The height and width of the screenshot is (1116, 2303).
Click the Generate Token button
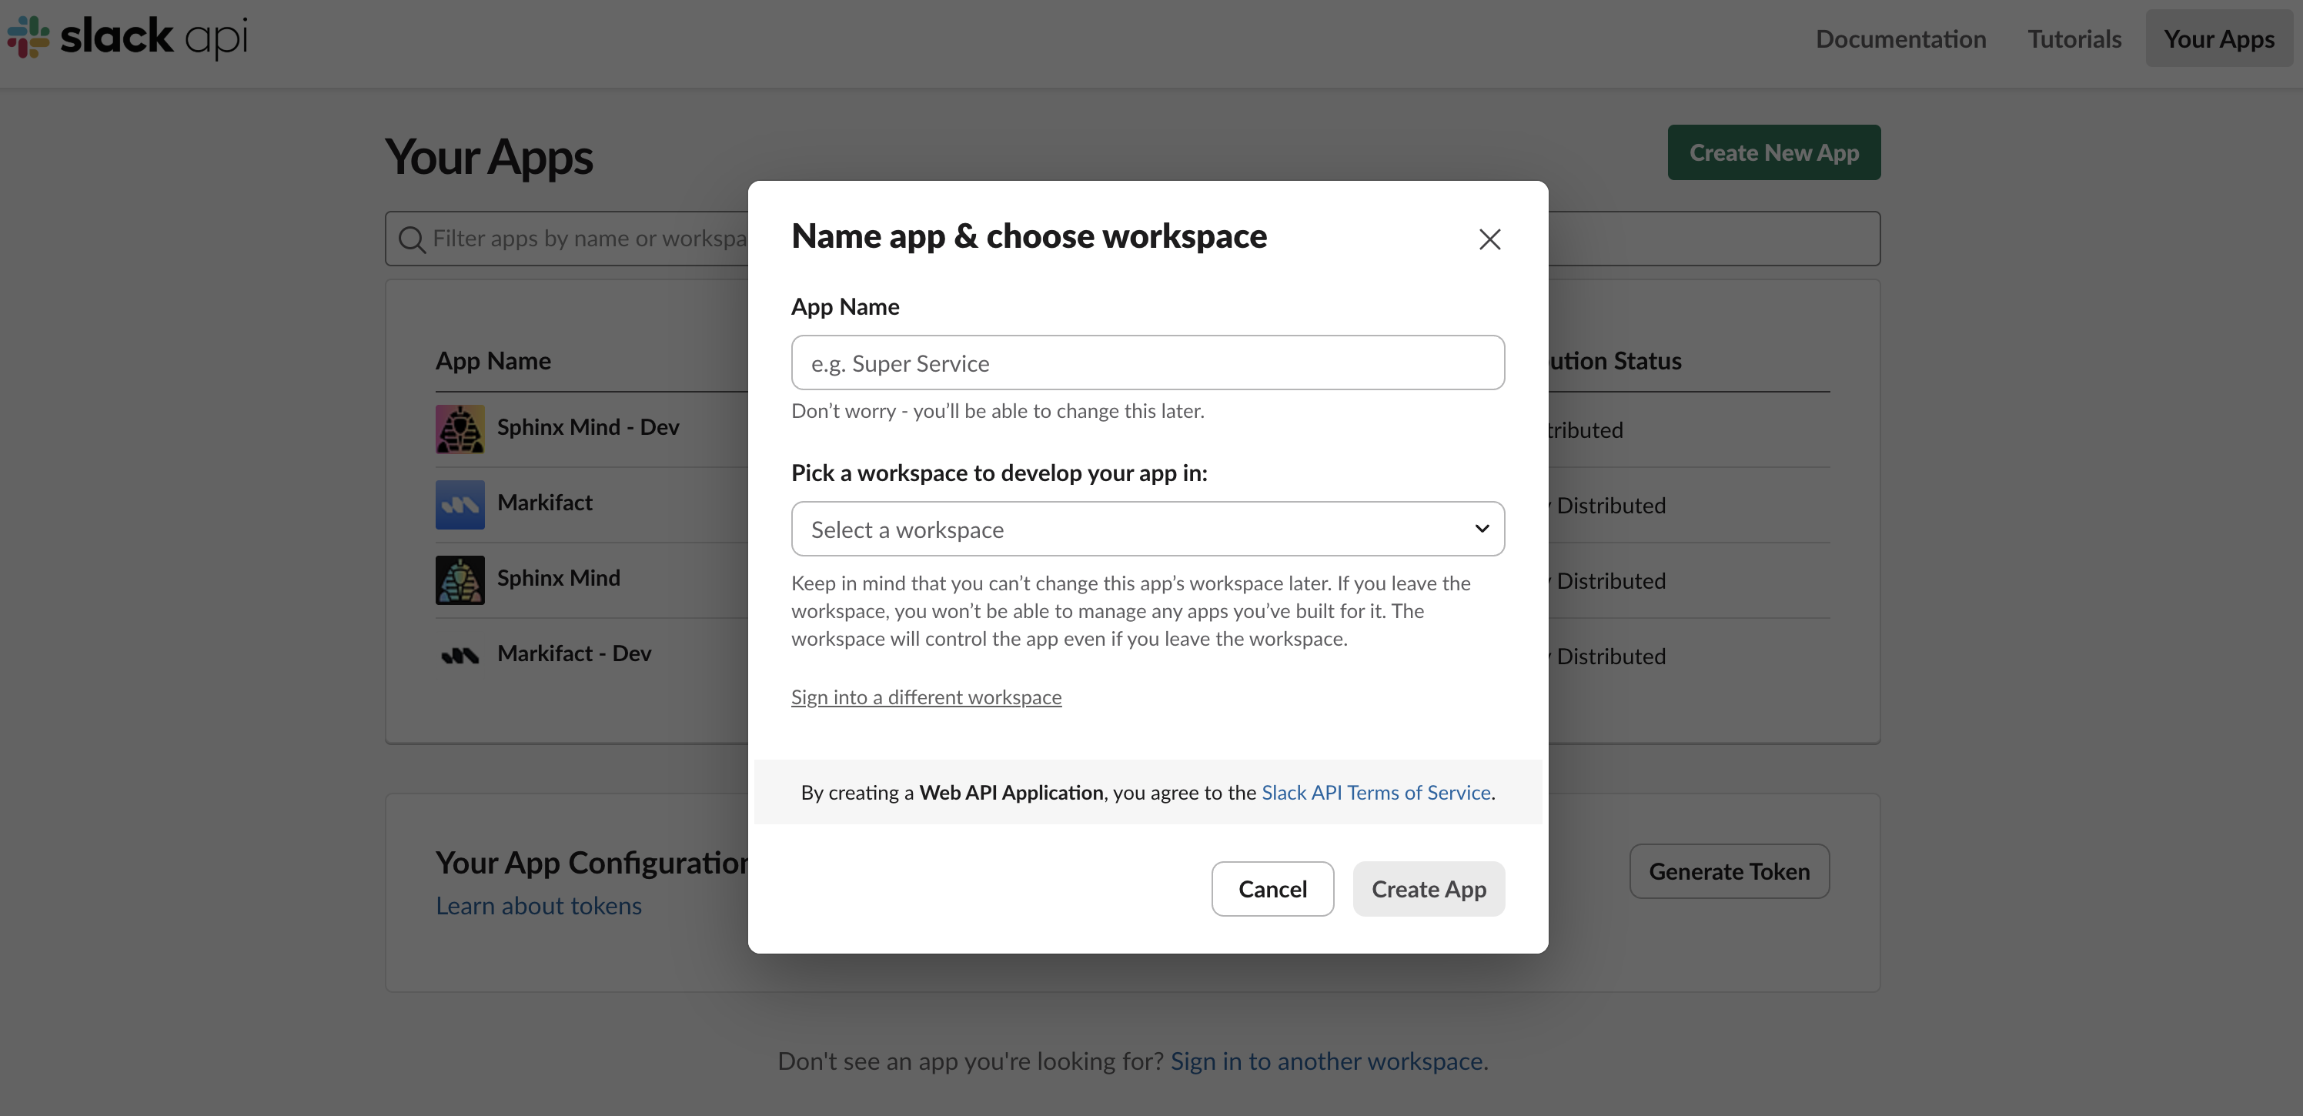[1729, 871]
